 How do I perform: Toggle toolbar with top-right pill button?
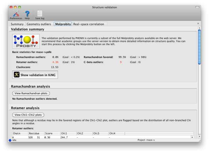(197, 7)
